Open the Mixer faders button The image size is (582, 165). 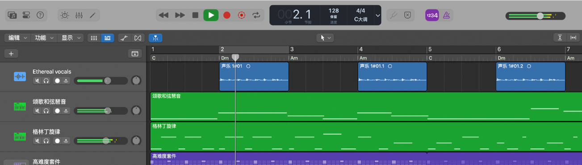(x=79, y=15)
